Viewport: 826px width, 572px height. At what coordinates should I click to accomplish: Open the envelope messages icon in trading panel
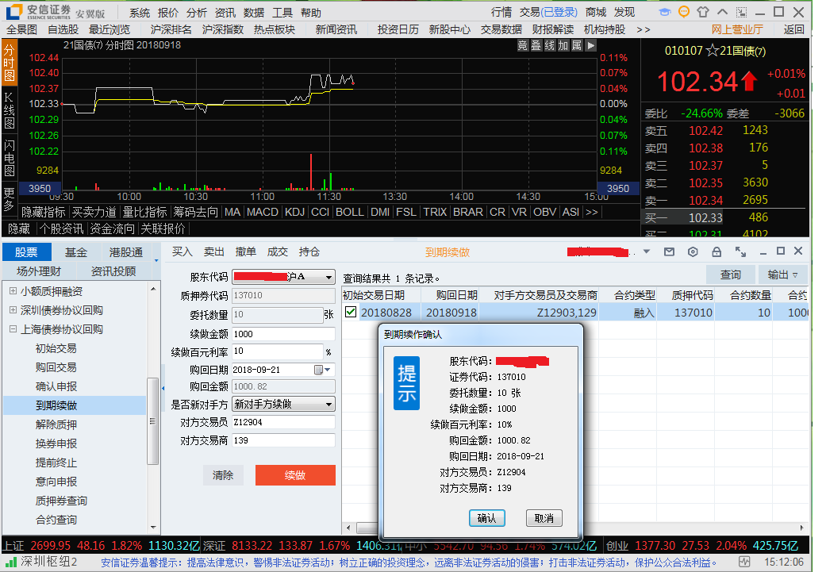pos(669,251)
